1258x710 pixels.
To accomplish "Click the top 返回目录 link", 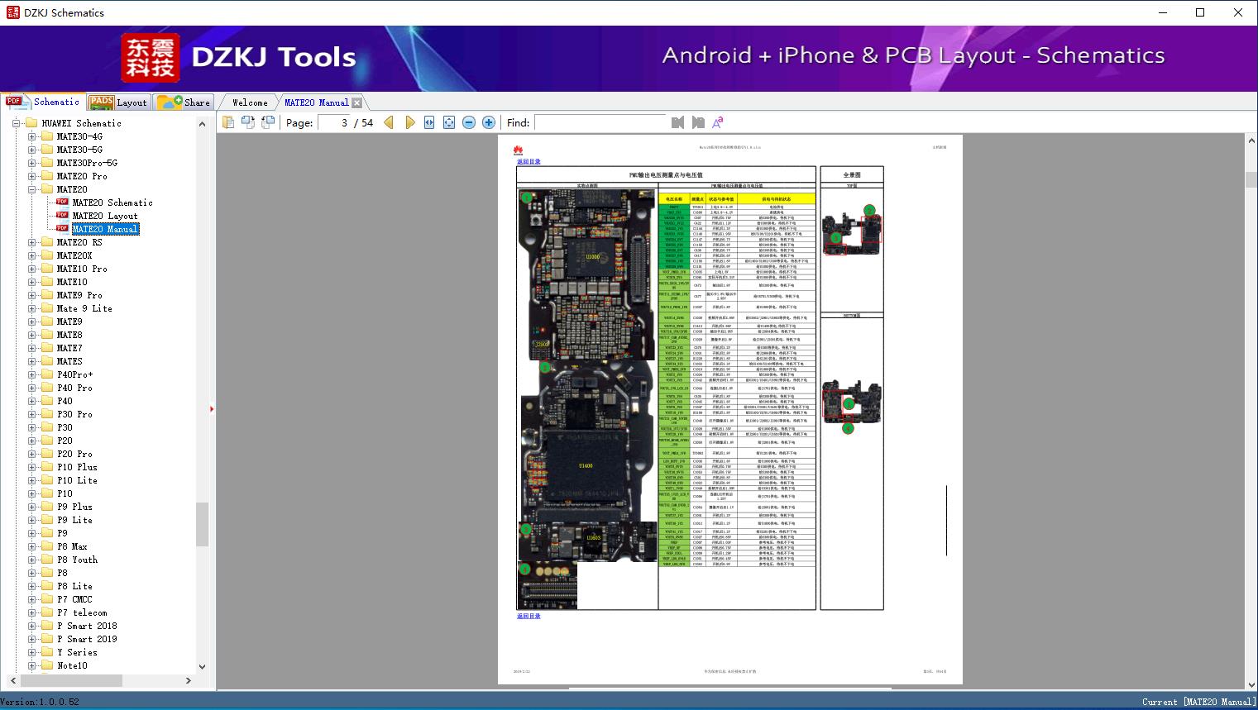I will pos(529,162).
